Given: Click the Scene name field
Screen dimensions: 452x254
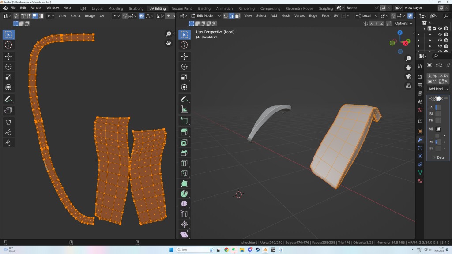Looking at the screenshot, I should (x=359, y=8).
